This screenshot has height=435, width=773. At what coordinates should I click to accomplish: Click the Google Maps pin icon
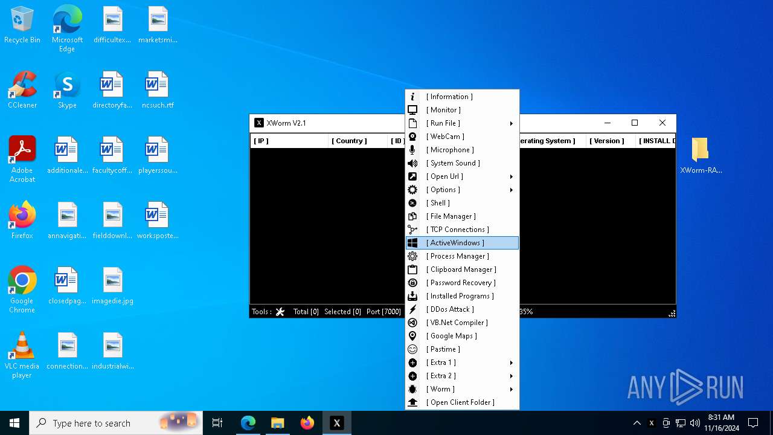pyautogui.click(x=412, y=336)
